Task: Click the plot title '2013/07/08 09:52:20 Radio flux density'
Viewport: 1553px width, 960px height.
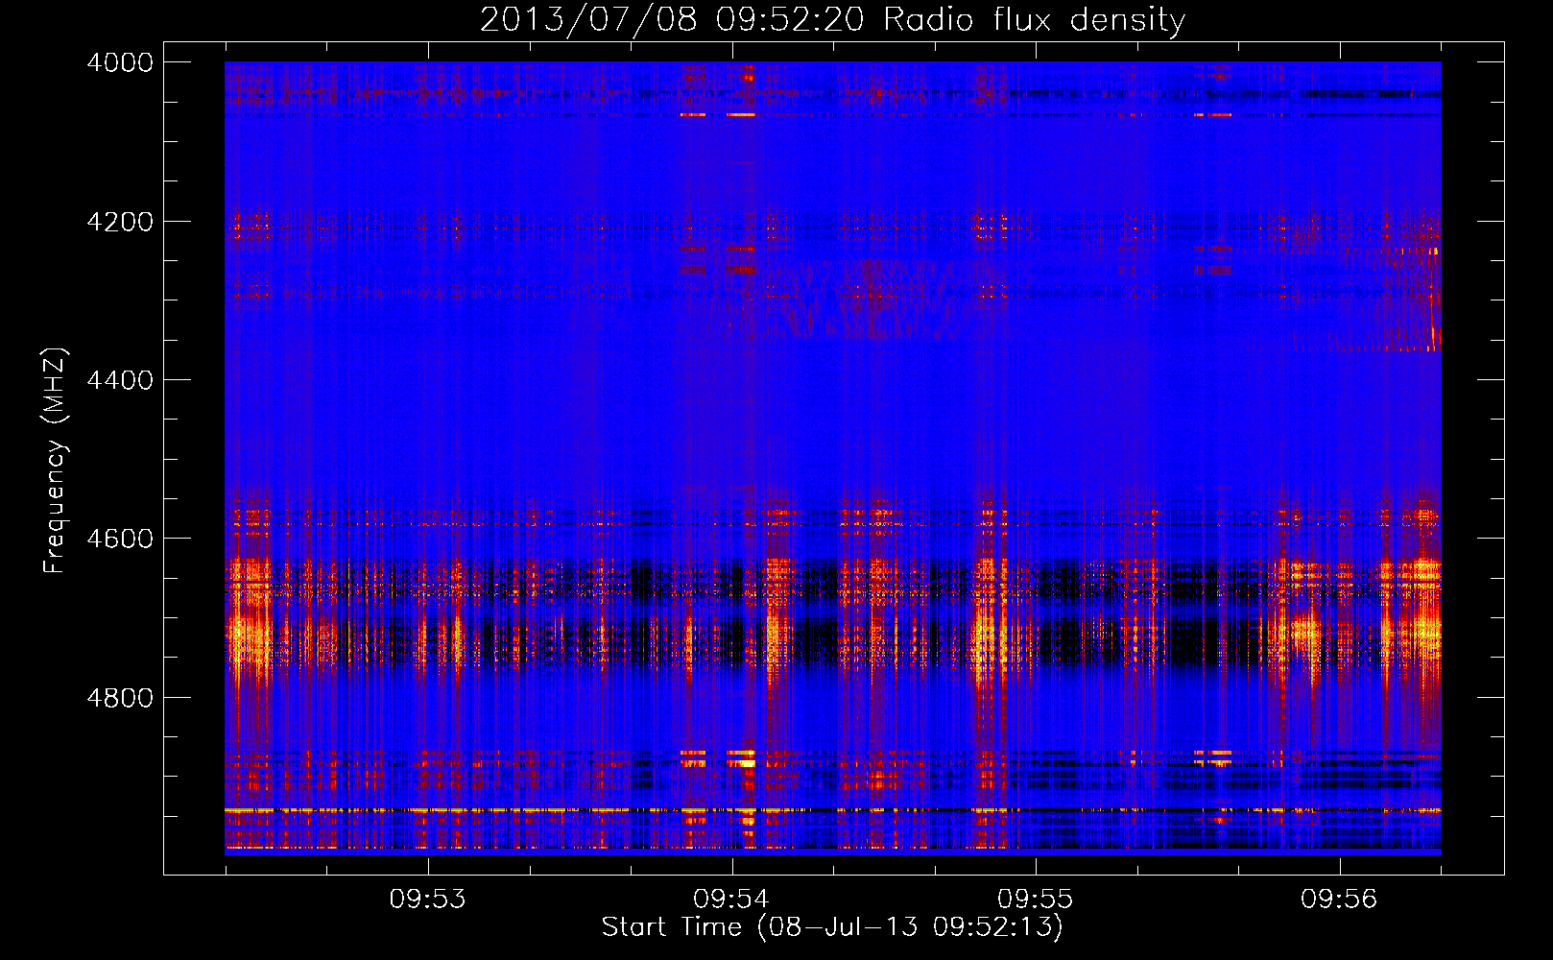Action: (832, 20)
